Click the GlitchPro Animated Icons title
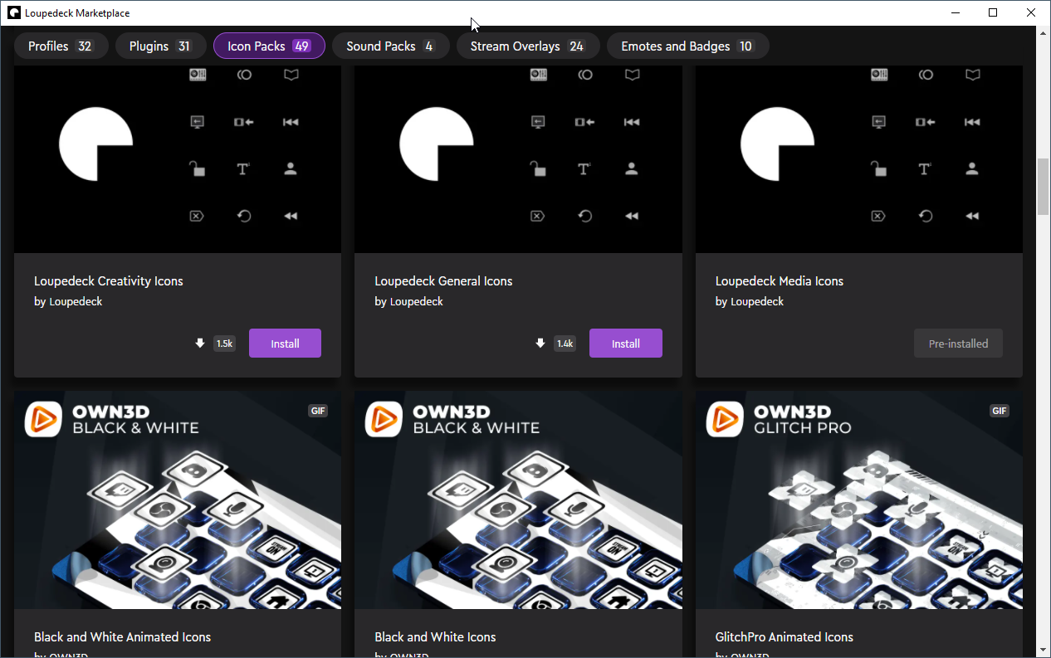The height and width of the screenshot is (658, 1051). 785,637
